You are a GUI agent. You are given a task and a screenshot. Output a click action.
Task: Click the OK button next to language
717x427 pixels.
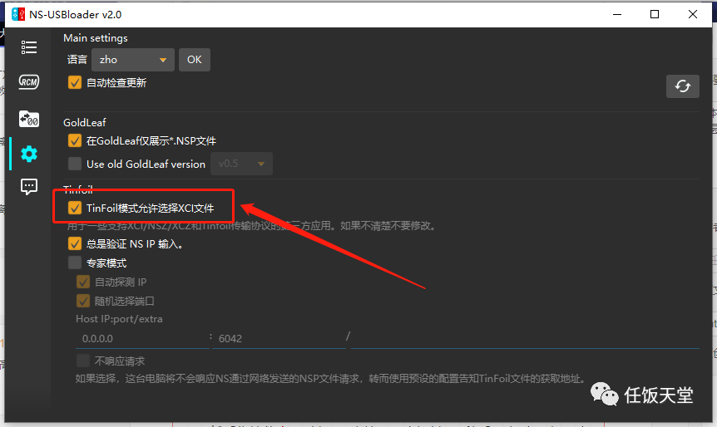pos(195,60)
